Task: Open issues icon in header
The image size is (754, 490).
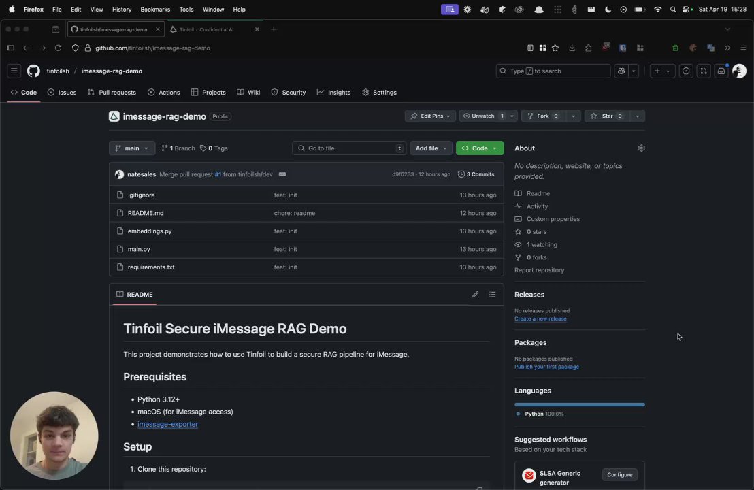Action: coord(686,71)
